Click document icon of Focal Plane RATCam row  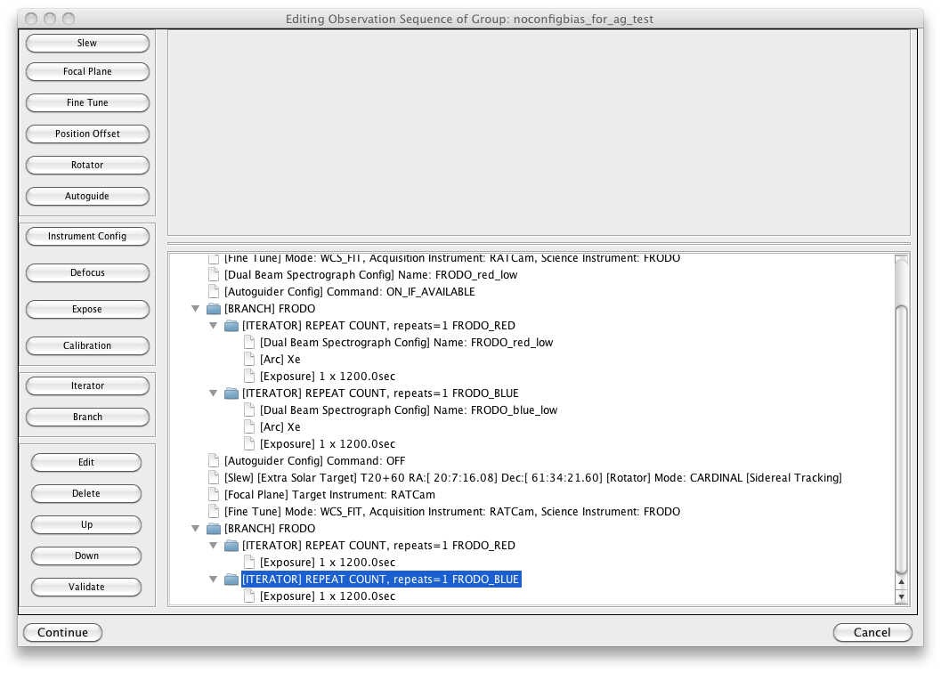pyautogui.click(x=213, y=495)
